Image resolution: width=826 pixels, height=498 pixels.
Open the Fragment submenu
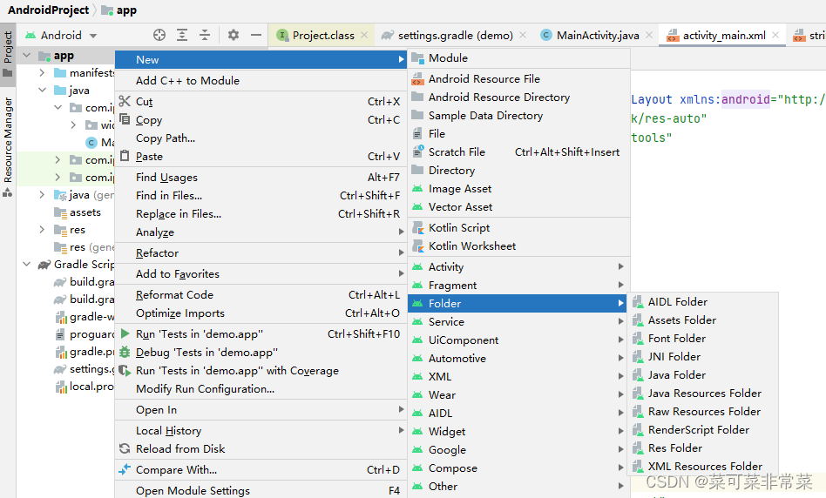pos(519,286)
